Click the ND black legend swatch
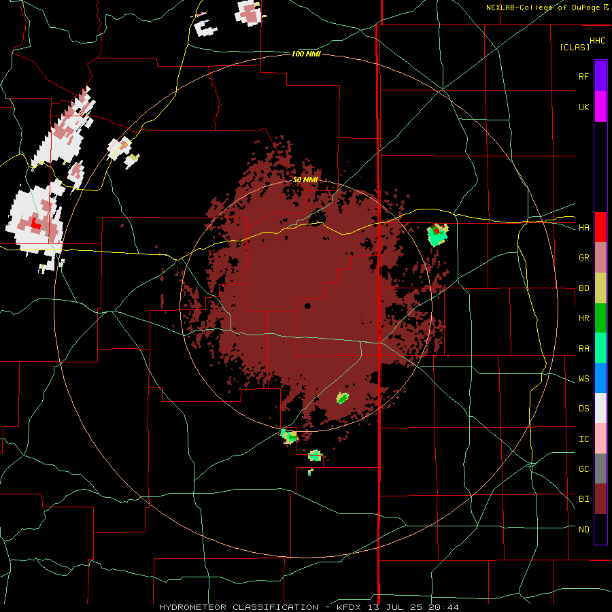Viewport: 612px width, 612px height. click(x=600, y=529)
